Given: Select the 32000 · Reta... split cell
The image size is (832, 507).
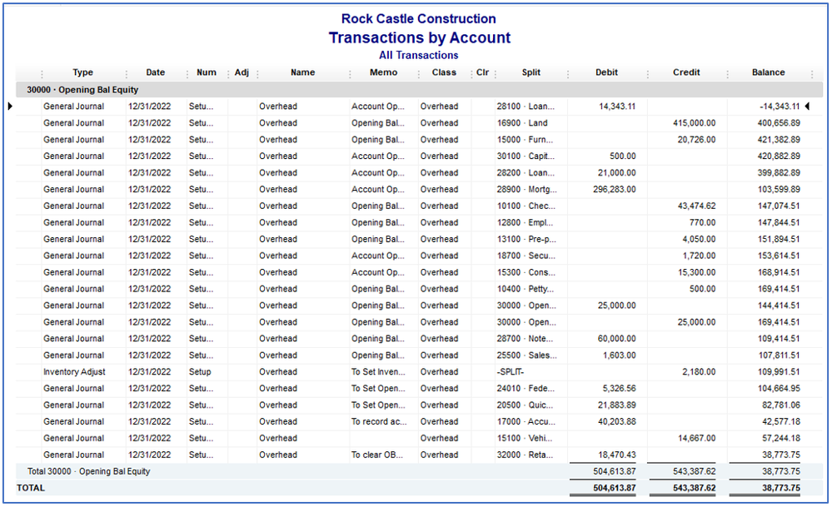Looking at the screenshot, I should [526, 455].
